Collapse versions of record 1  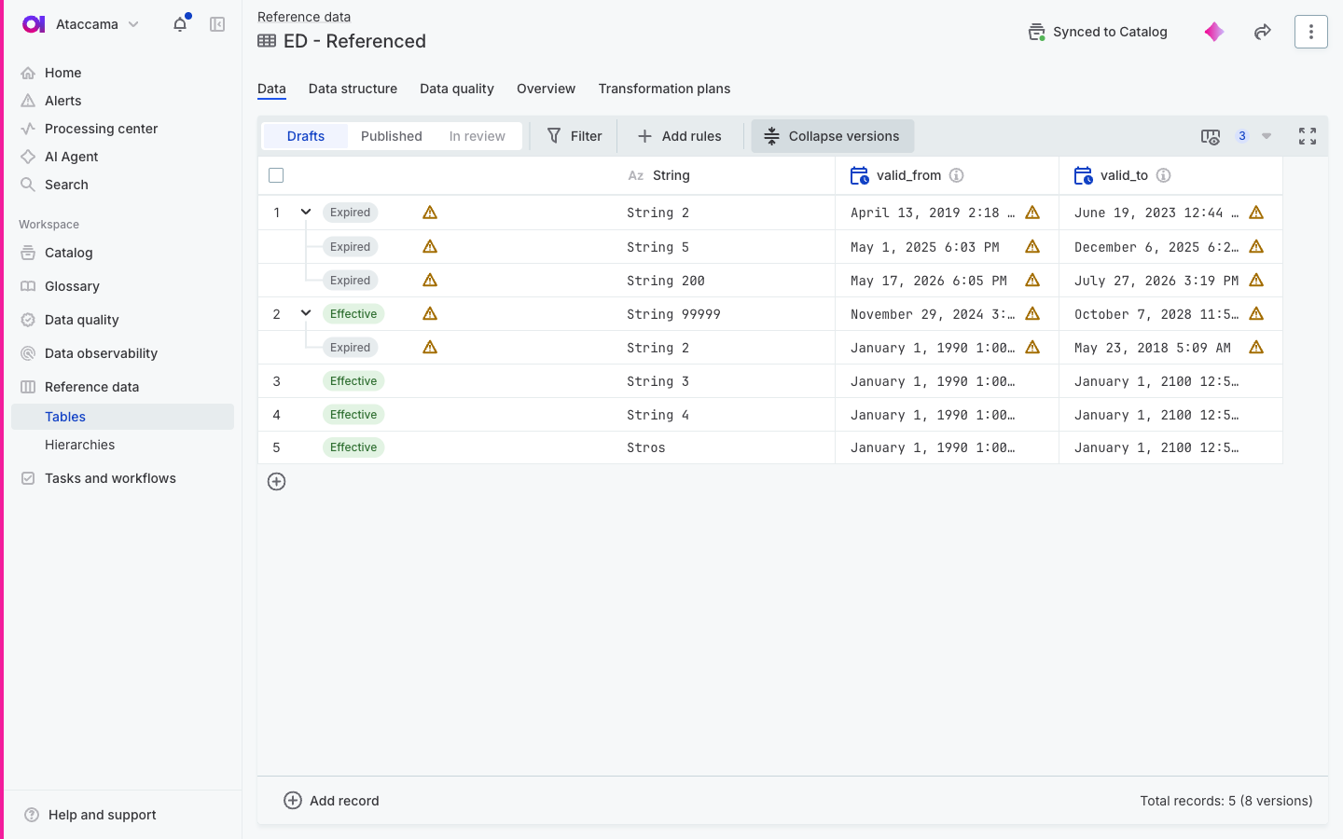[306, 212]
